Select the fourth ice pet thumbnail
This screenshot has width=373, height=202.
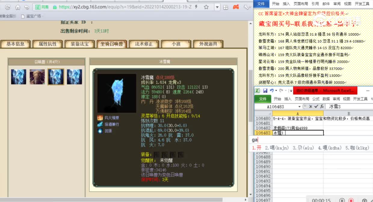[x=74, y=77]
